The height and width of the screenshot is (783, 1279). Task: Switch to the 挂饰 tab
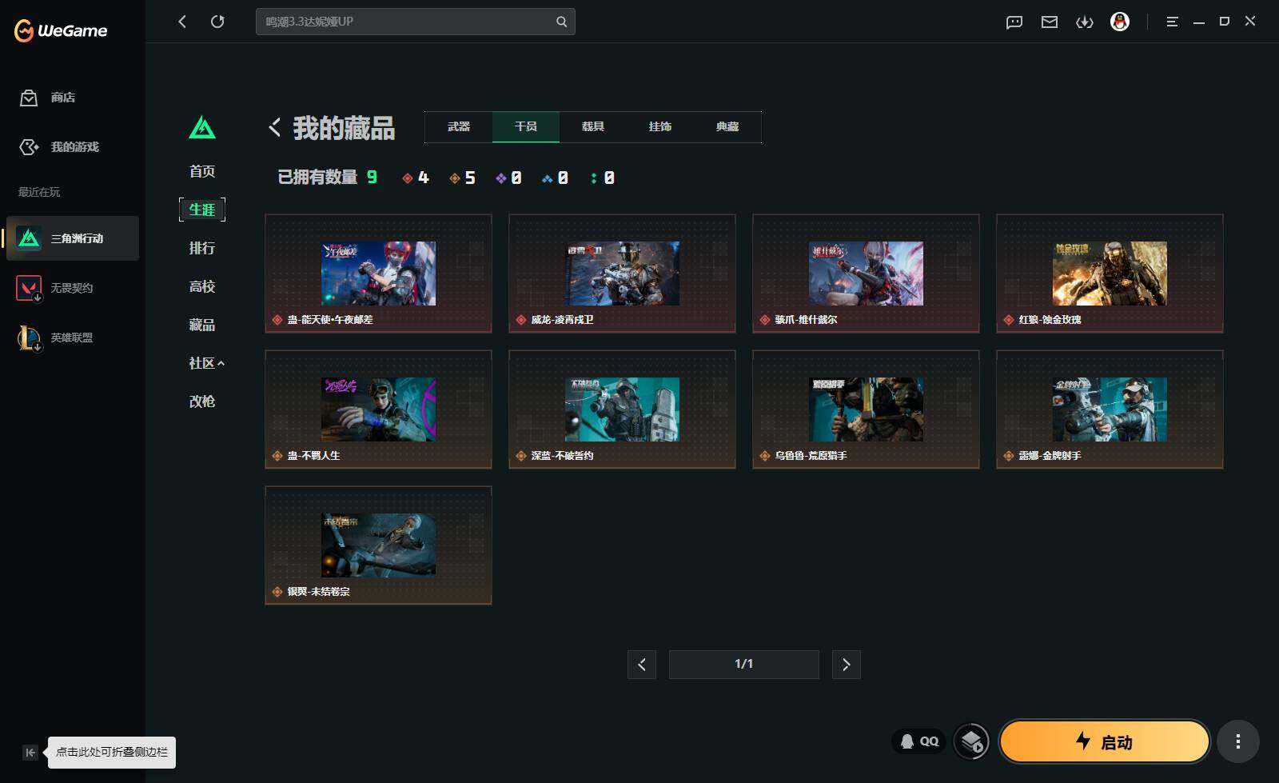click(660, 127)
